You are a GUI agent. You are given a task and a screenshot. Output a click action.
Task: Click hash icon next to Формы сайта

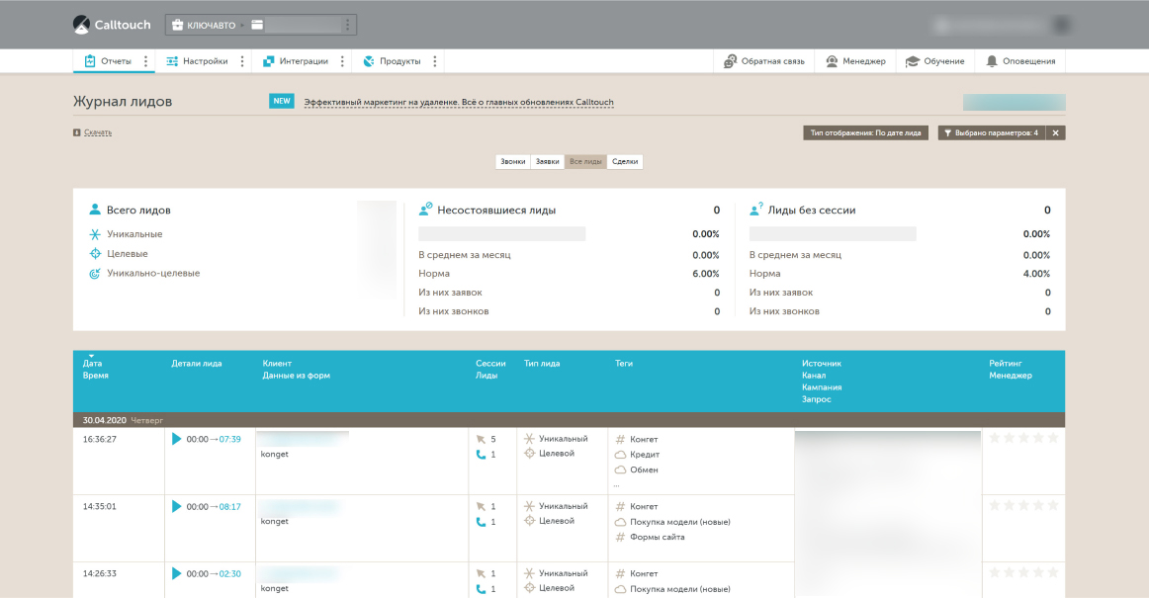[620, 537]
